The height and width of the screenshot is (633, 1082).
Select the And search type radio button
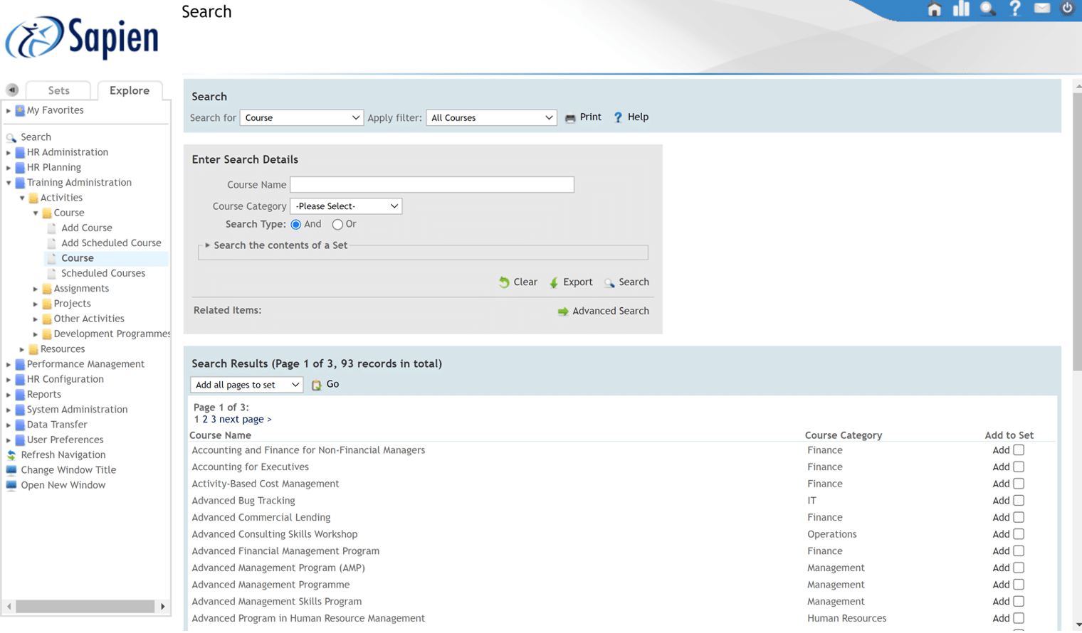[x=295, y=224]
